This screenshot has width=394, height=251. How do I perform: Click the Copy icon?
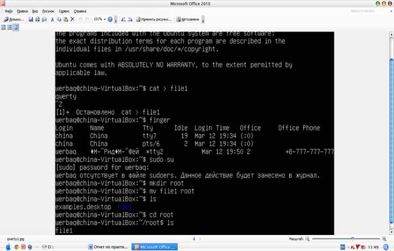click(59, 19)
